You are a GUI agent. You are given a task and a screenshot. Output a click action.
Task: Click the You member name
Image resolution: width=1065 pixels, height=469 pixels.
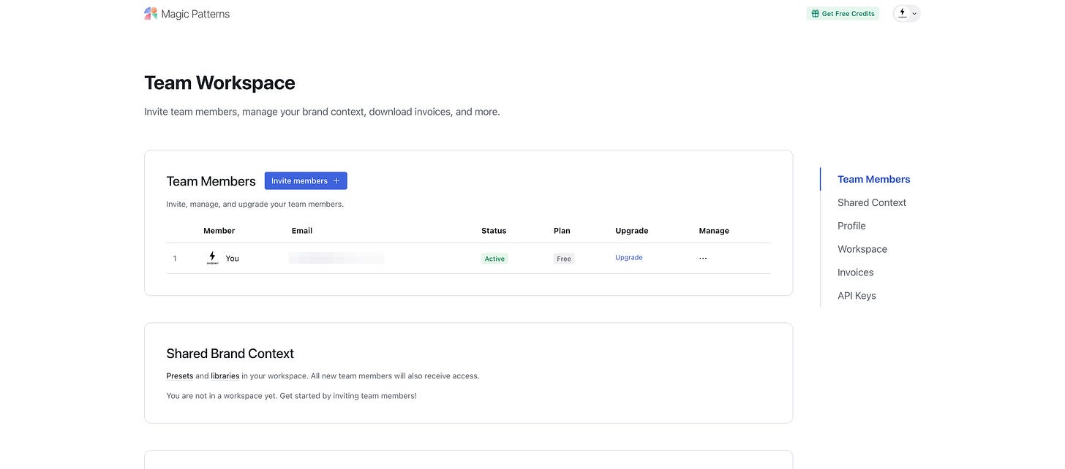tap(233, 259)
